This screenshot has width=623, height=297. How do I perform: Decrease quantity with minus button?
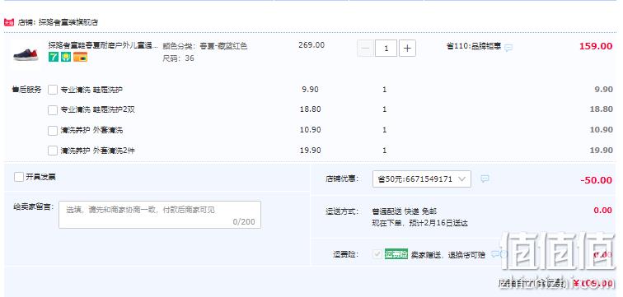click(x=366, y=49)
